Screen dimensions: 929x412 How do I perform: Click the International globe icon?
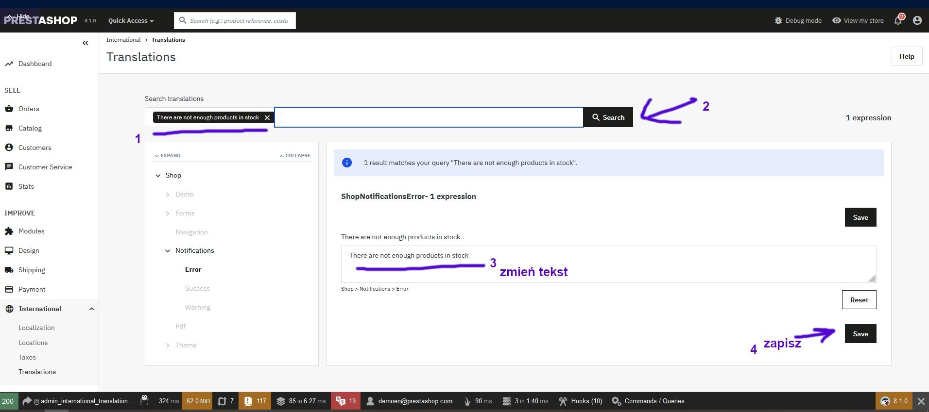(x=9, y=309)
